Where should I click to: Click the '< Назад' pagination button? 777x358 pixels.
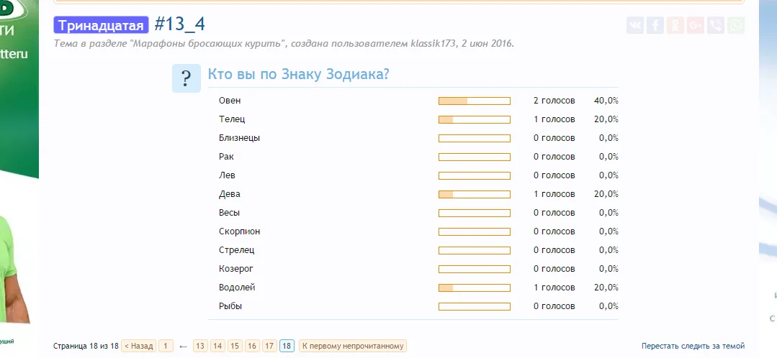(x=138, y=346)
